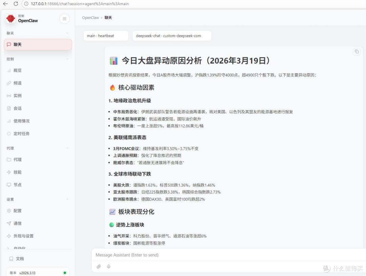Go back with the browser back arrow
Viewport: 366px width, 276px height.
[x=5, y=4]
